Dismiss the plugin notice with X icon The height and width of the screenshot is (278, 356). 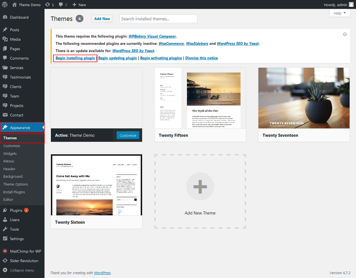(x=345, y=34)
